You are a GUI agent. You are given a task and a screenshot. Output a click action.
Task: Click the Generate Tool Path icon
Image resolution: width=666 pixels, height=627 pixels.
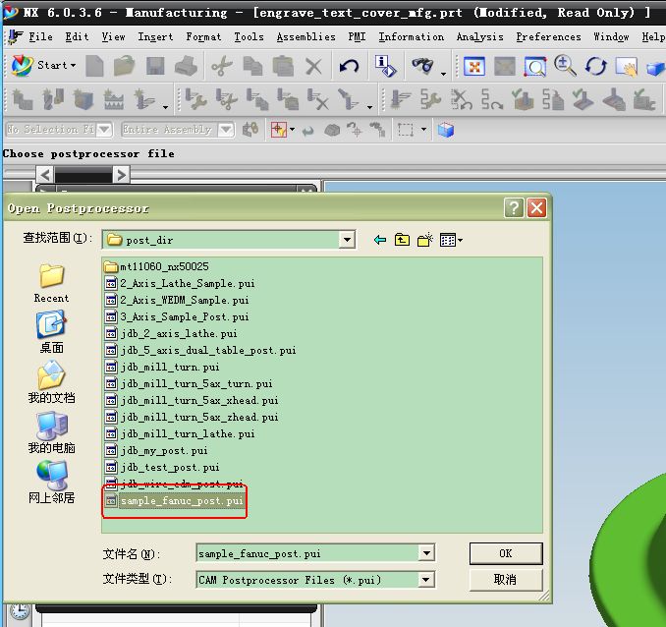[x=400, y=99]
